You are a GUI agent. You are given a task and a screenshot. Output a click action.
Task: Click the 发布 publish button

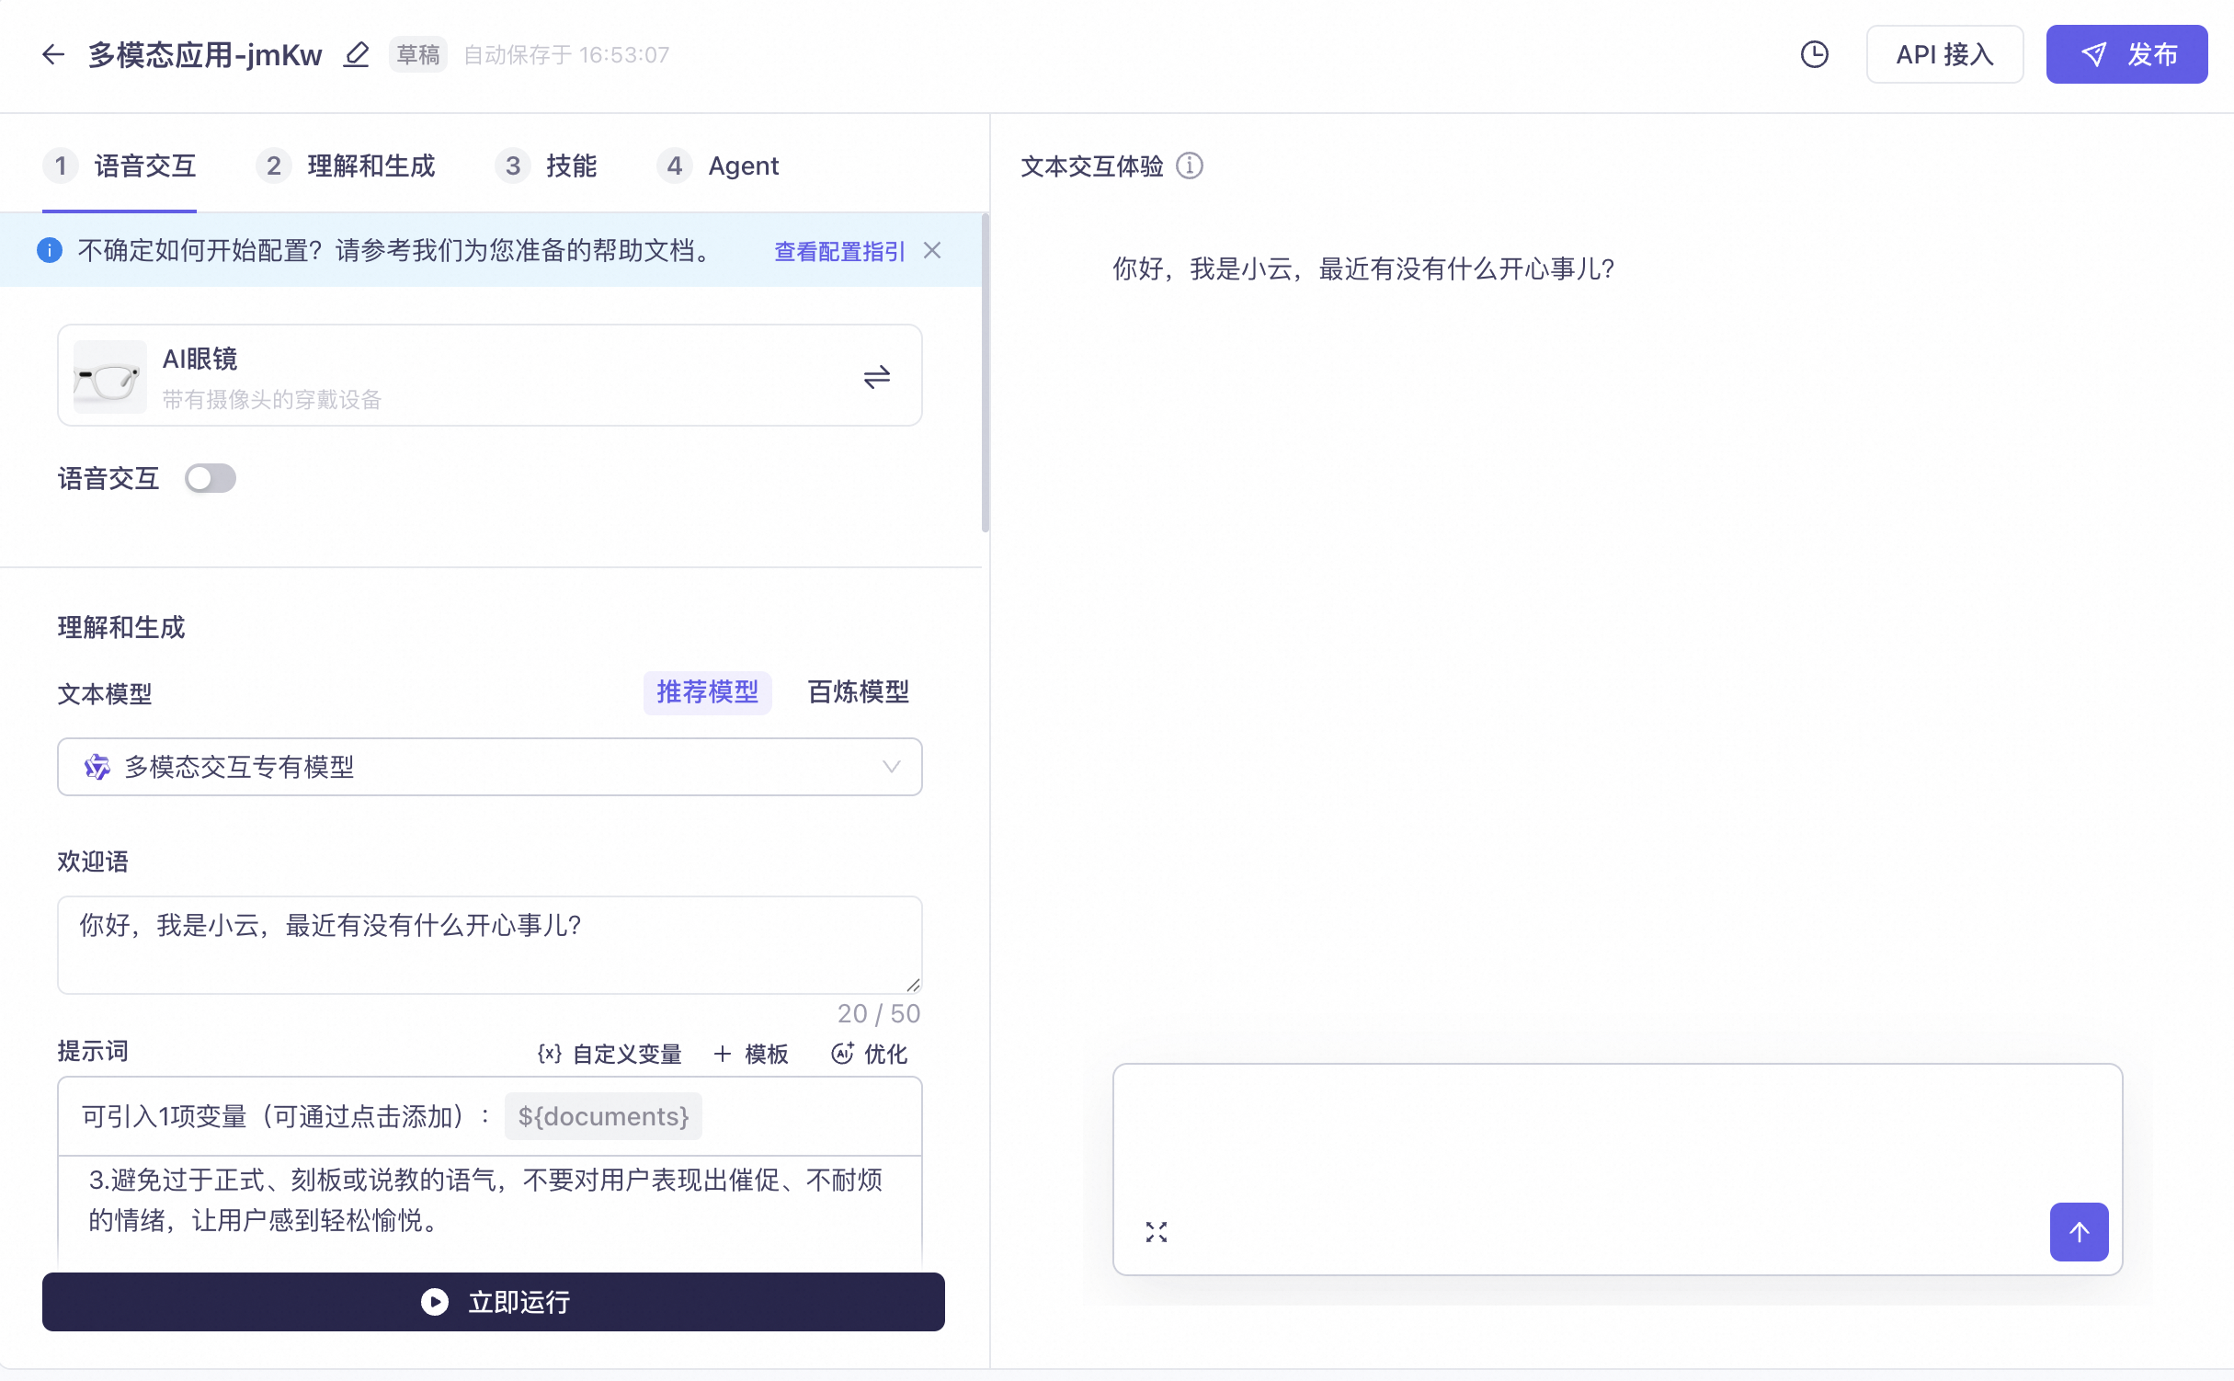tap(2126, 55)
